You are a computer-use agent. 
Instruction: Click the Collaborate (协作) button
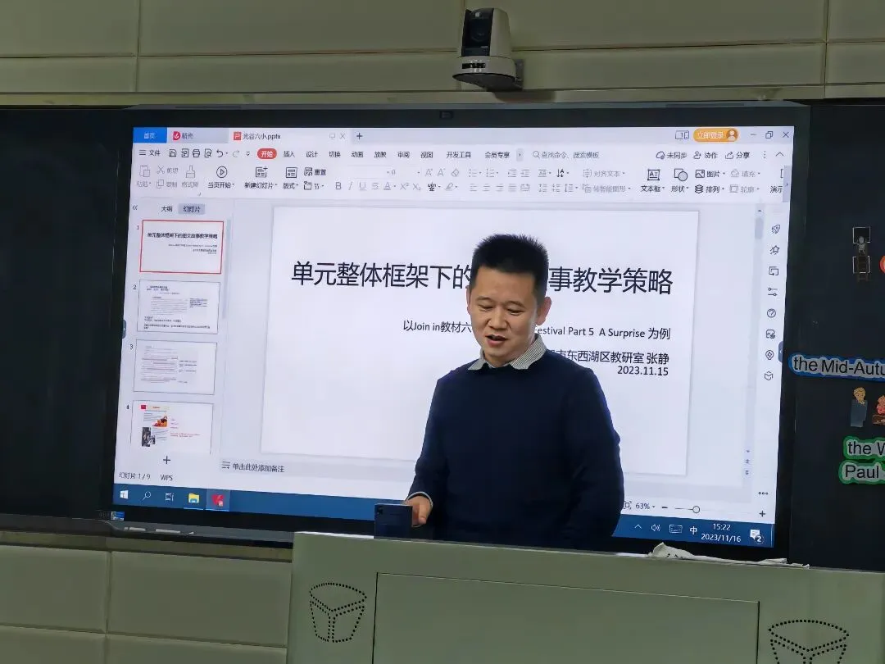(x=705, y=155)
